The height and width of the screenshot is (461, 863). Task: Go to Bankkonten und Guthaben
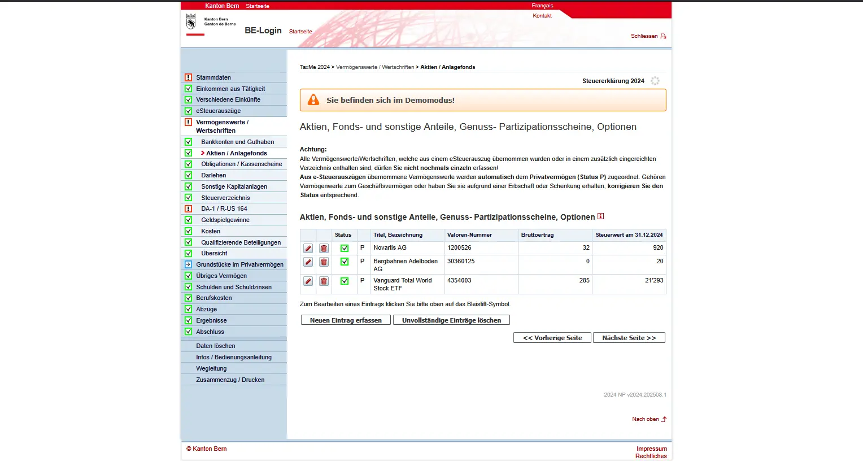pos(237,142)
